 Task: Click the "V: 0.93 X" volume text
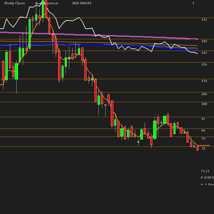pyautogui.click(x=207, y=178)
